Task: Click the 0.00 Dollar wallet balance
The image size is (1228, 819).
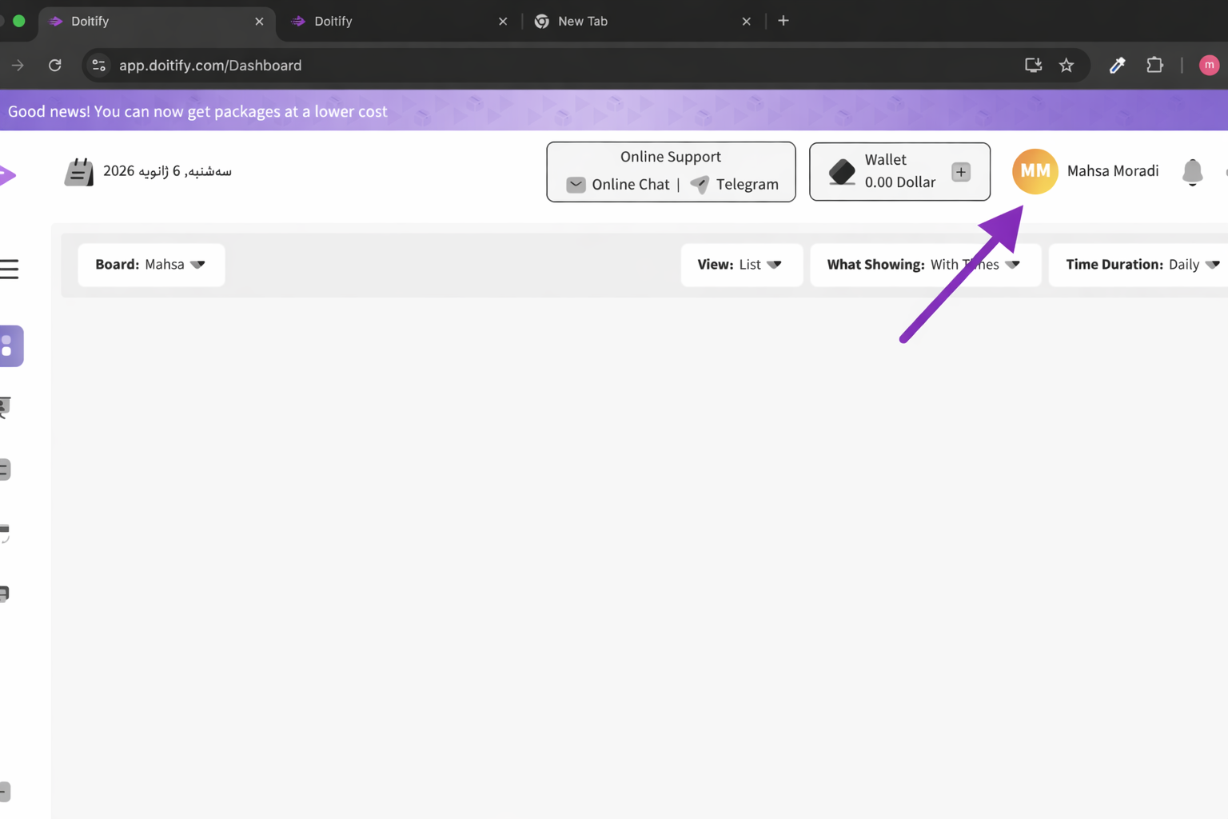Action: [899, 182]
